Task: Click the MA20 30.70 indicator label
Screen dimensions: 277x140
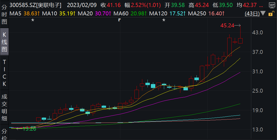Action: 95,13
